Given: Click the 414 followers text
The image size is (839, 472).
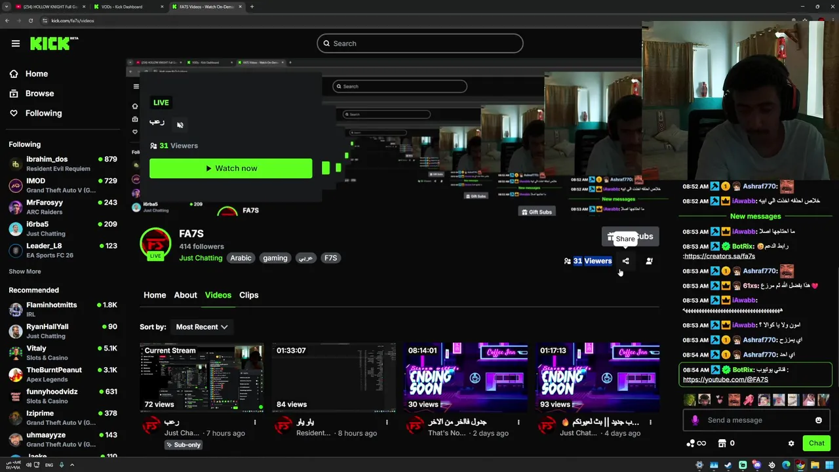Looking at the screenshot, I should click(x=202, y=246).
